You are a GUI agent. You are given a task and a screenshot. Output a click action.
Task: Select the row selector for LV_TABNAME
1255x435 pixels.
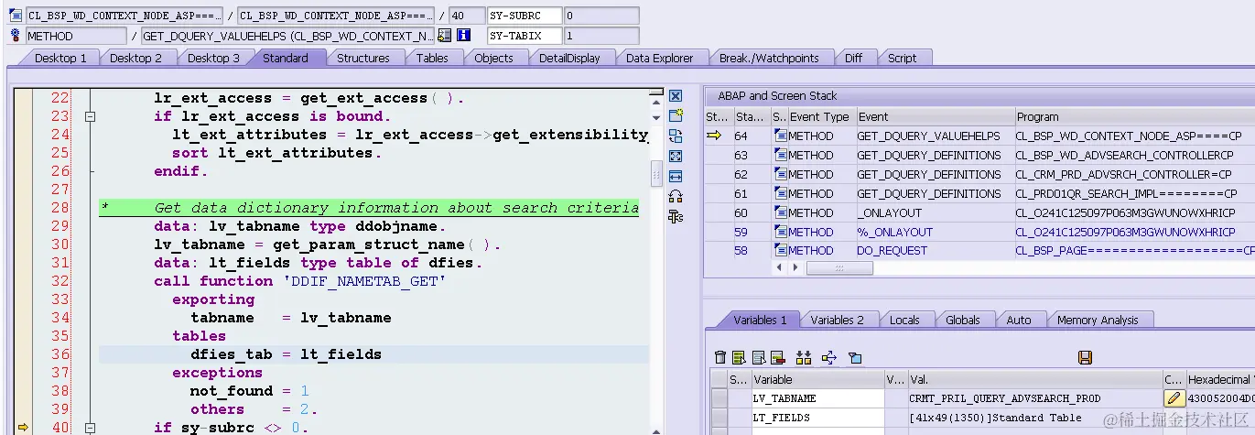tap(719, 398)
